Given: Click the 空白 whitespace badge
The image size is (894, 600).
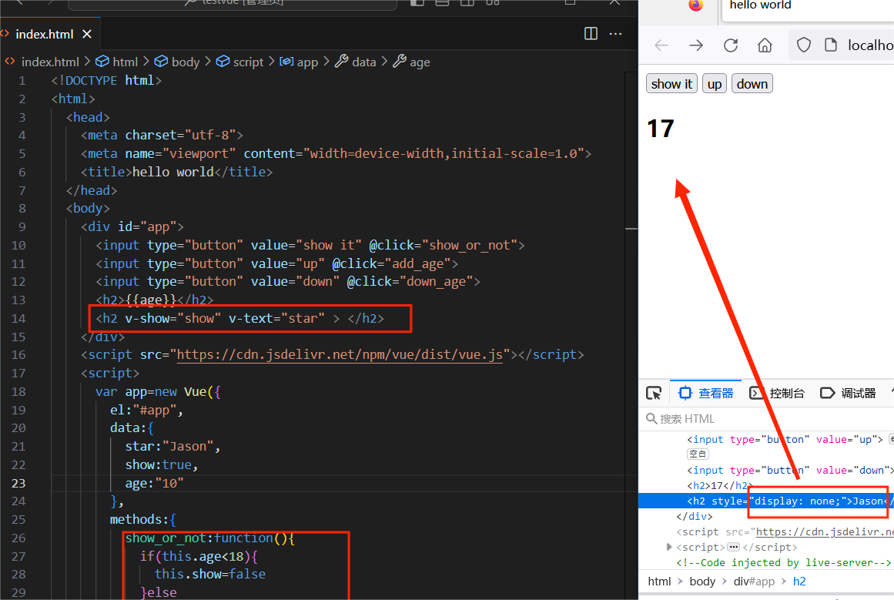Looking at the screenshot, I should tap(698, 454).
